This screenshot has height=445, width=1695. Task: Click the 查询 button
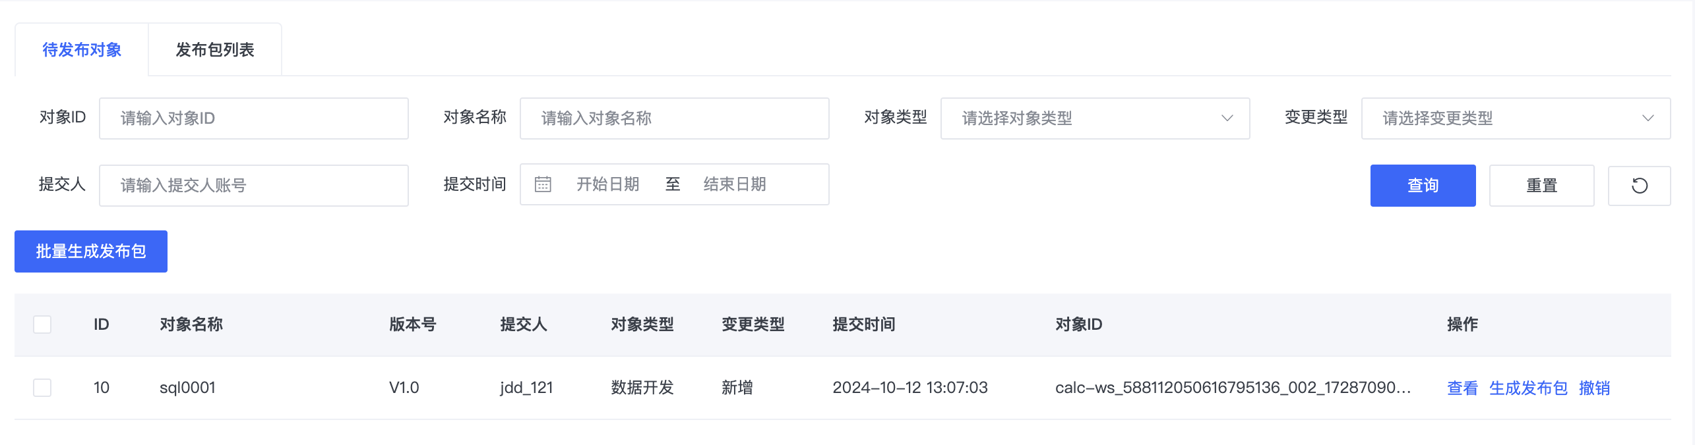click(x=1423, y=186)
